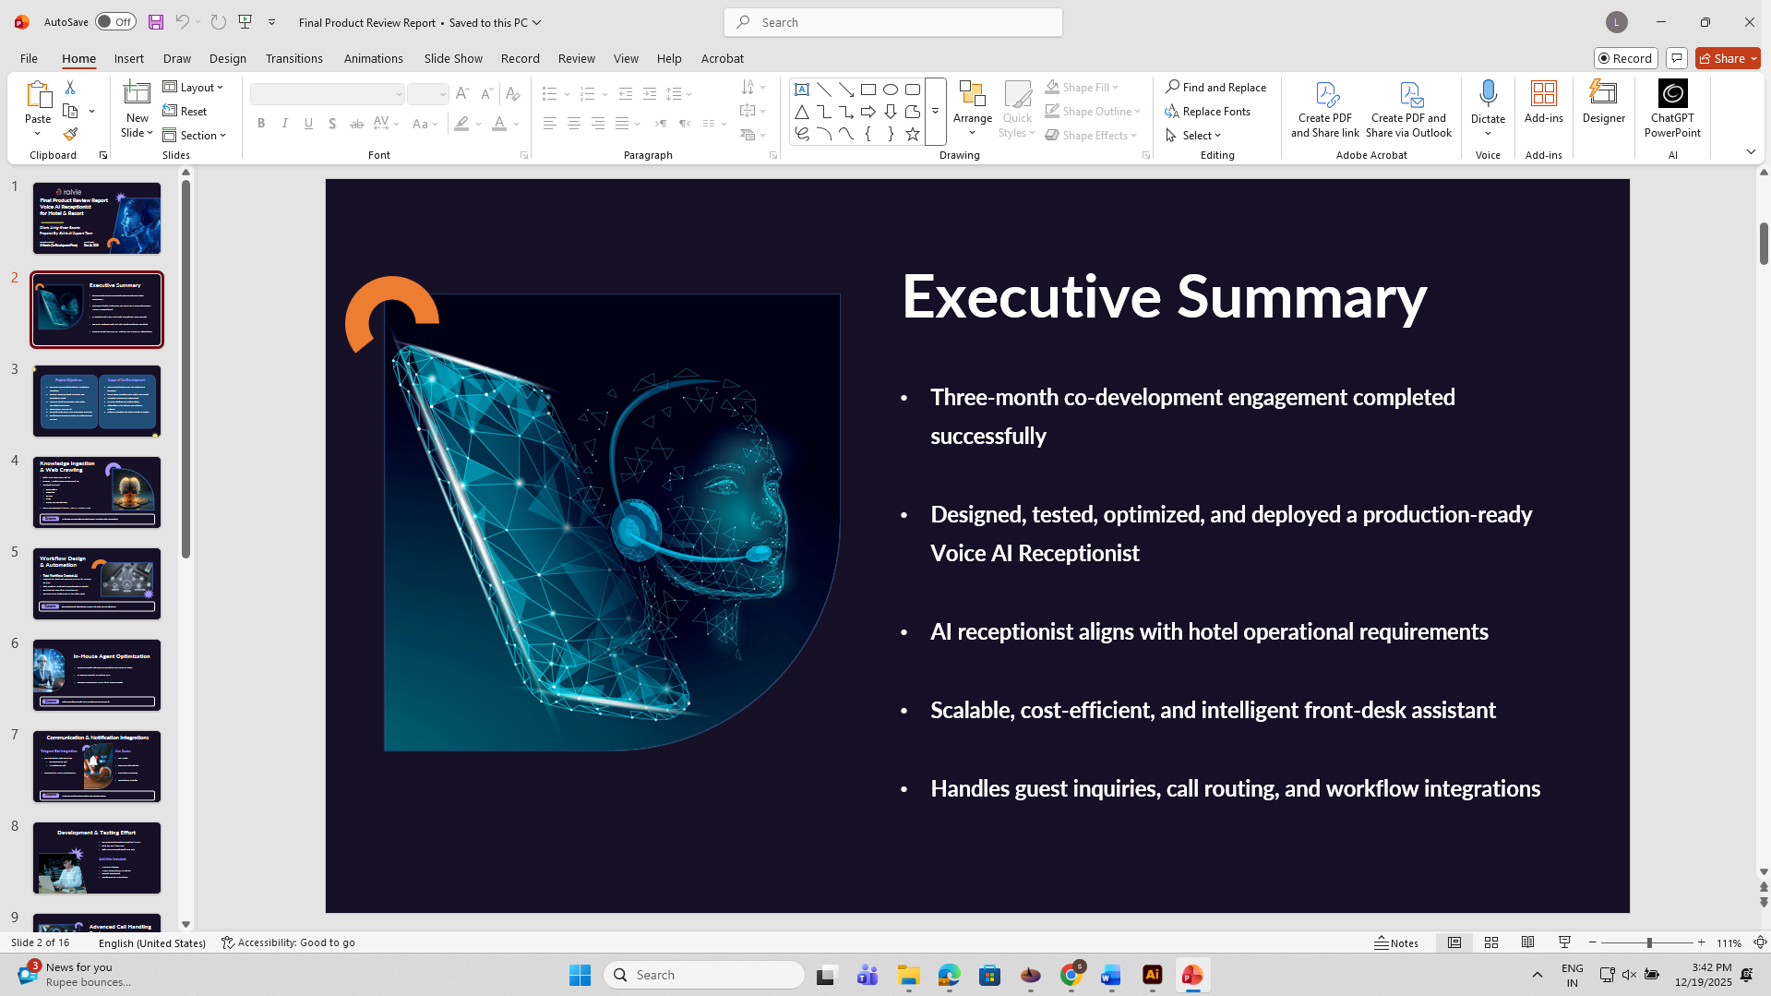The height and width of the screenshot is (996, 1771).
Task: Toggle Underline formatting
Action: coord(309,124)
